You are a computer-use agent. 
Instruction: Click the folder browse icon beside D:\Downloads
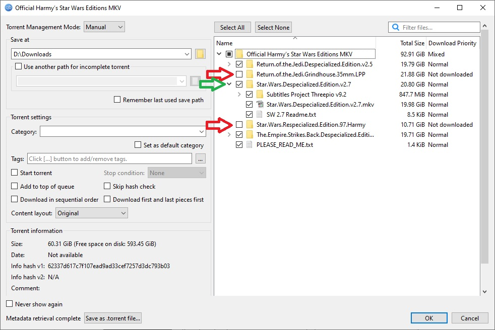click(200, 54)
